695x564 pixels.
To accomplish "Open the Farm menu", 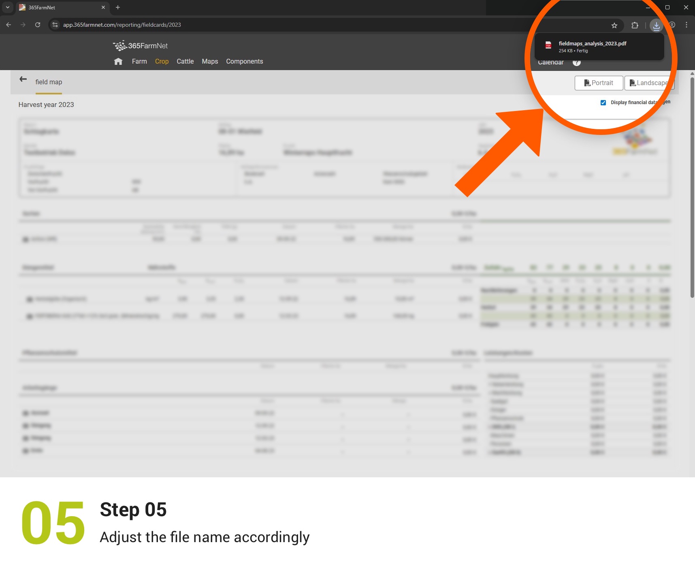I will point(139,62).
